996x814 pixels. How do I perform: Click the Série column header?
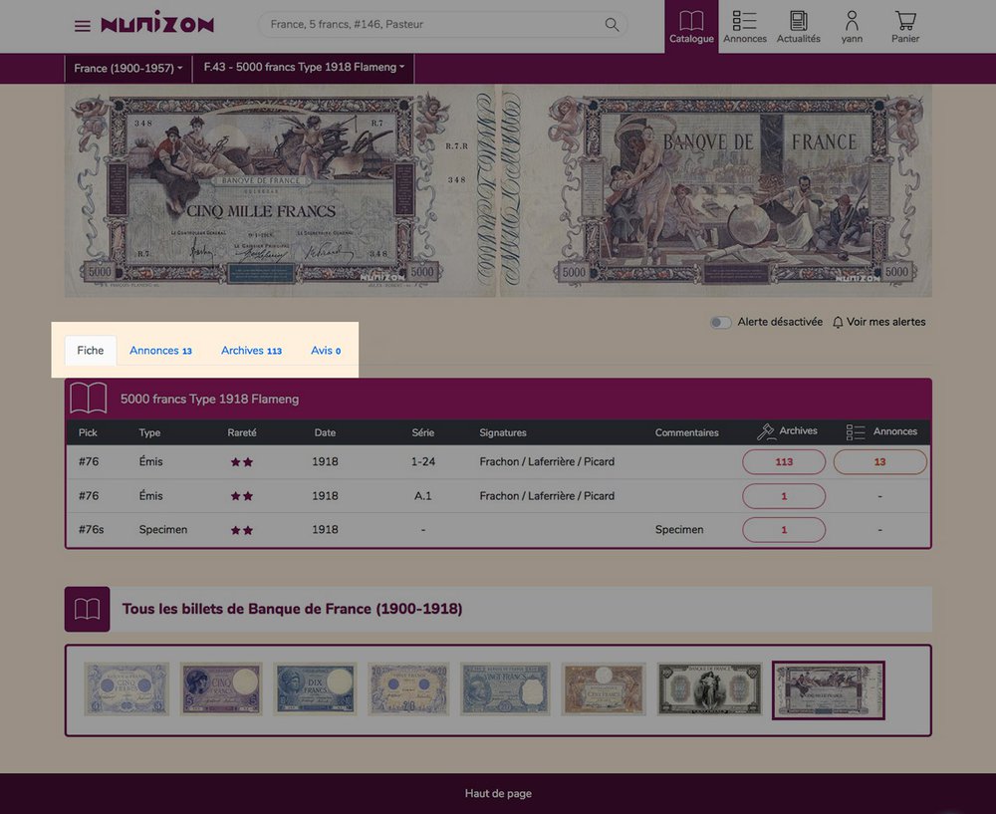(423, 432)
